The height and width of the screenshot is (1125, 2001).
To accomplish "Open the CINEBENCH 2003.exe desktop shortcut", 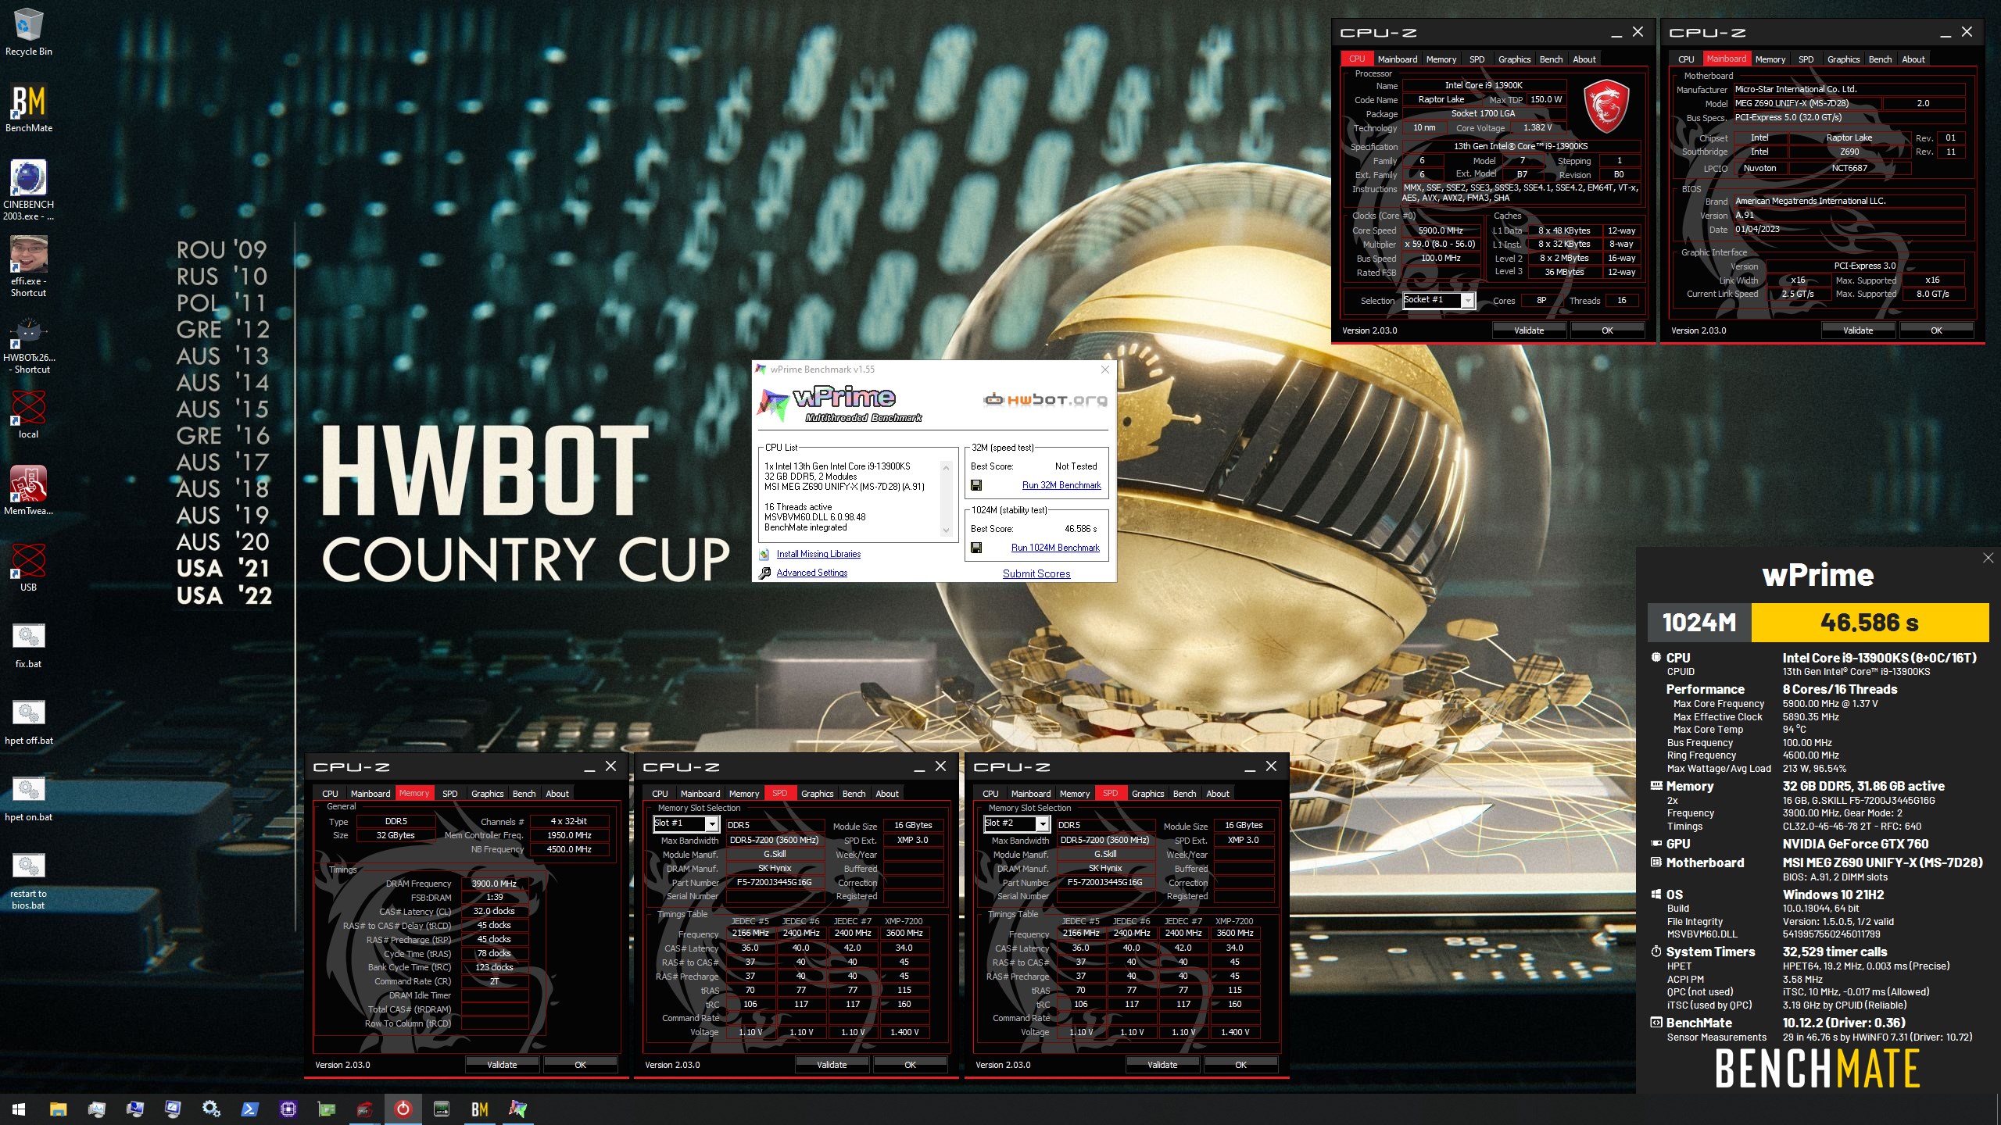I will pyautogui.click(x=28, y=190).
